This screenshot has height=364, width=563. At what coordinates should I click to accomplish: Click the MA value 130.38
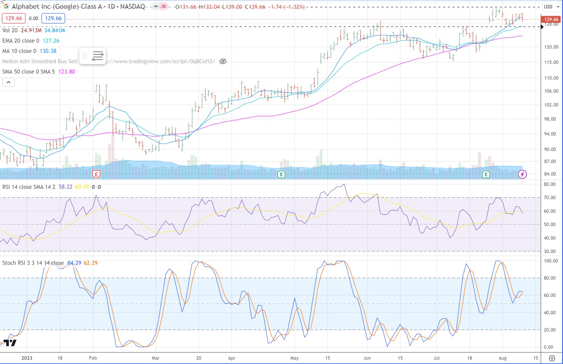48,51
